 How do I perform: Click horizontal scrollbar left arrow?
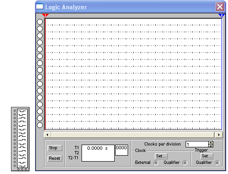click(x=47, y=135)
